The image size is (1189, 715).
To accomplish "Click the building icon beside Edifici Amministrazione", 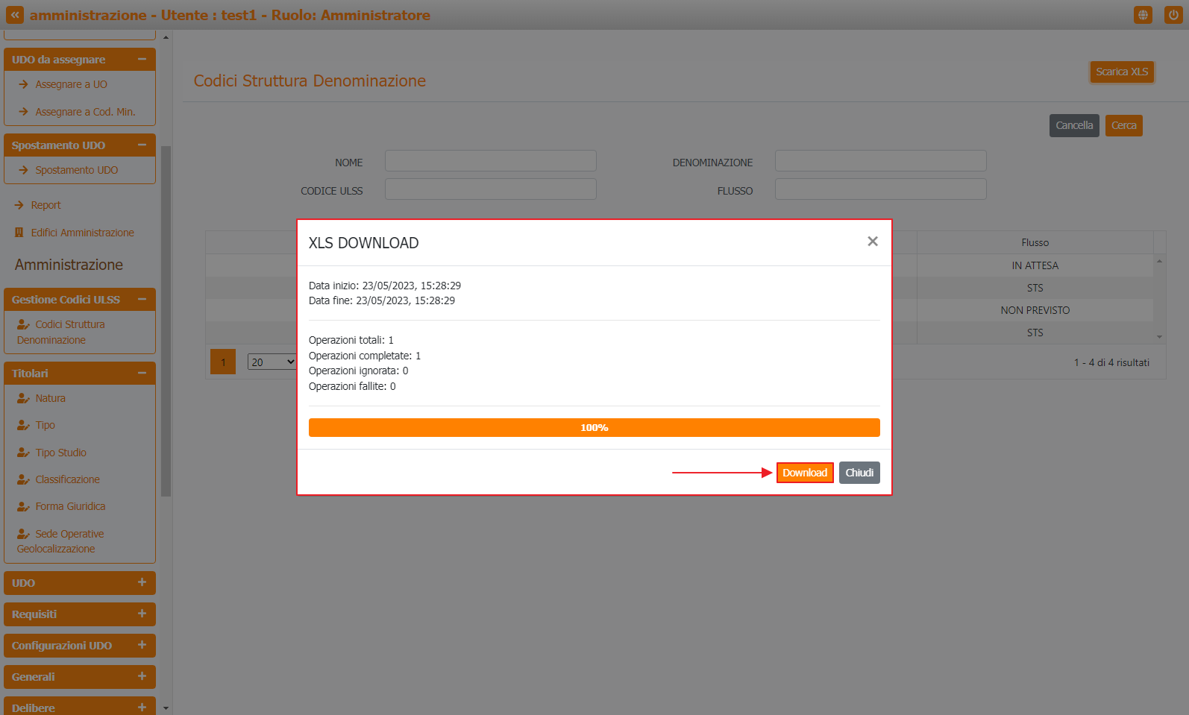I will 19,233.
